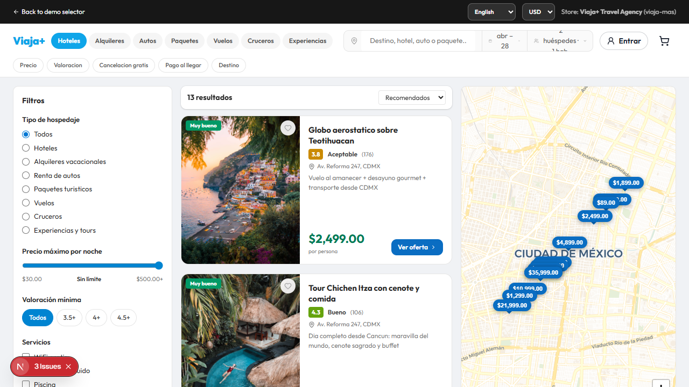Select the 3.5+ minimum rating button
Screen dimensions: 689x387
pyautogui.click(x=69, y=318)
